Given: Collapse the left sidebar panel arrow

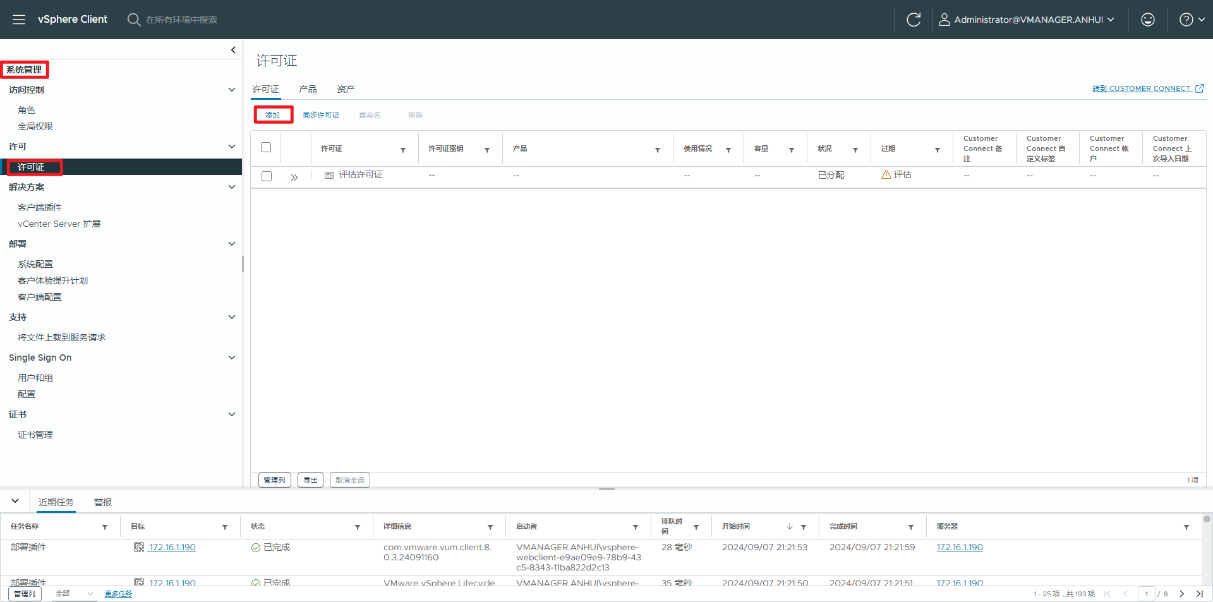Looking at the screenshot, I should point(233,50).
